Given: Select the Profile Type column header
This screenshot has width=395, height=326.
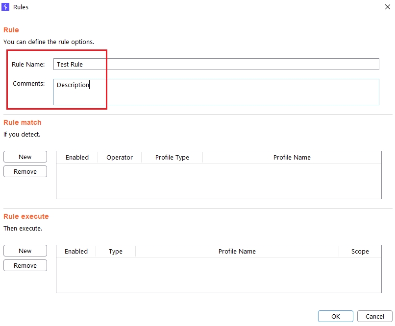Looking at the screenshot, I should click(172, 157).
